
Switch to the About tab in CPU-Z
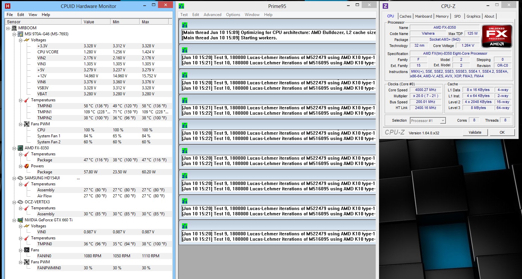[x=489, y=16]
